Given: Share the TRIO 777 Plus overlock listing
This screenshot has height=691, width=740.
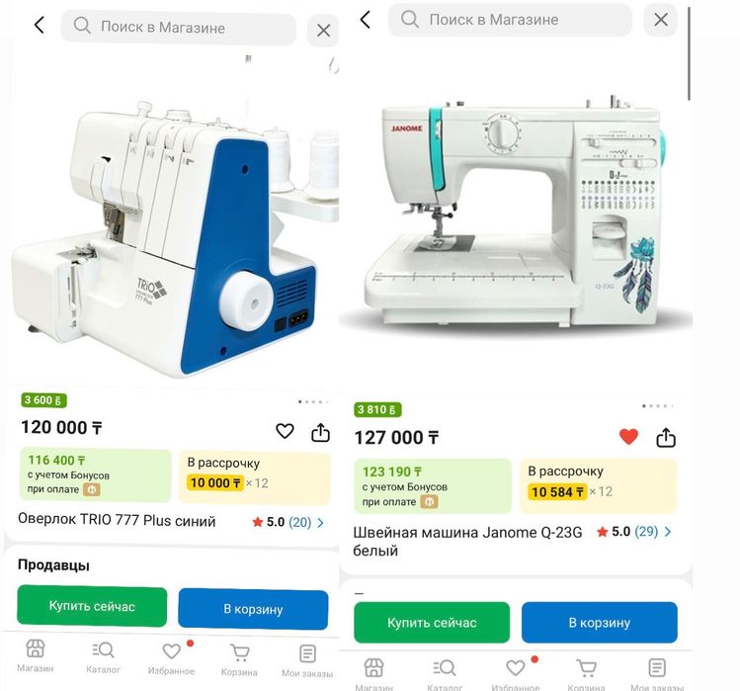Looking at the screenshot, I should pos(320,432).
